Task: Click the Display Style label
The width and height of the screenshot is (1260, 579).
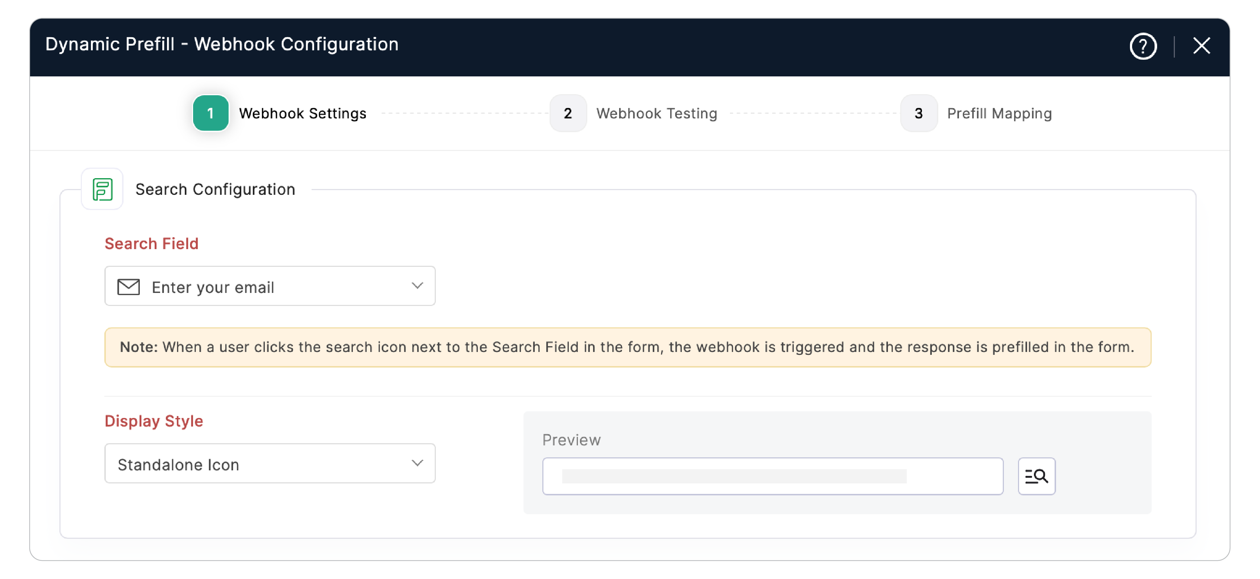Action: [x=154, y=421]
